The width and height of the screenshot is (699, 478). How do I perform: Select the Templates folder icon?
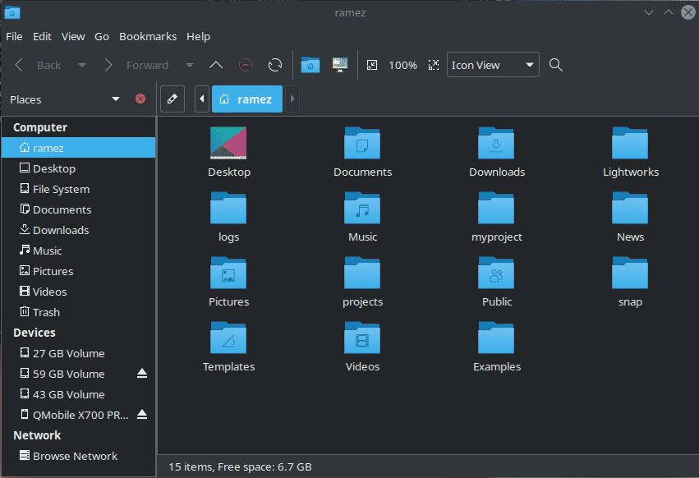(228, 338)
